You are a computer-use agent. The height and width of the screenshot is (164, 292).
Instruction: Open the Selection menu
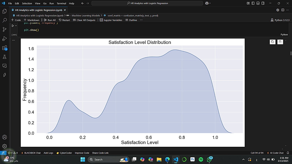click(27, 3)
